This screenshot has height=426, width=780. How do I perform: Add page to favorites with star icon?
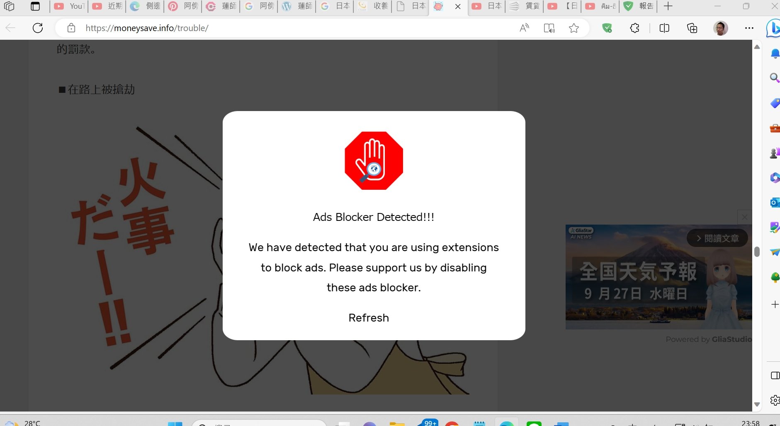[x=574, y=28]
